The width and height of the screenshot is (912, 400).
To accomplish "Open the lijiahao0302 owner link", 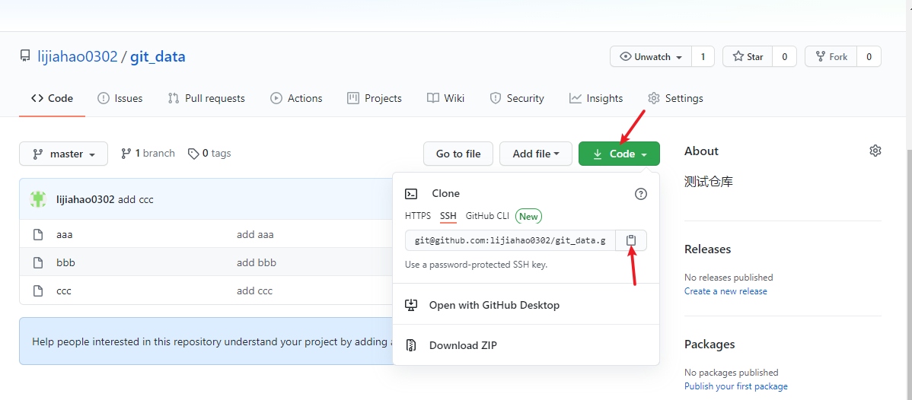I will (x=77, y=57).
